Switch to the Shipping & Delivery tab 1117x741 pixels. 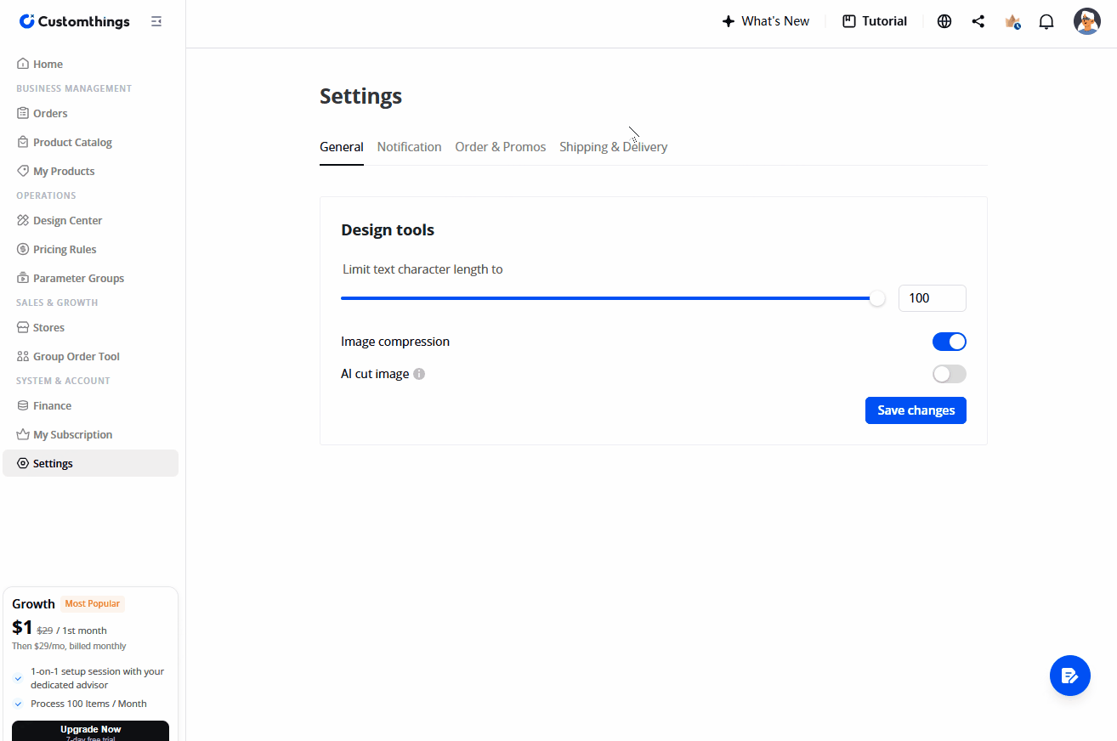(x=614, y=147)
